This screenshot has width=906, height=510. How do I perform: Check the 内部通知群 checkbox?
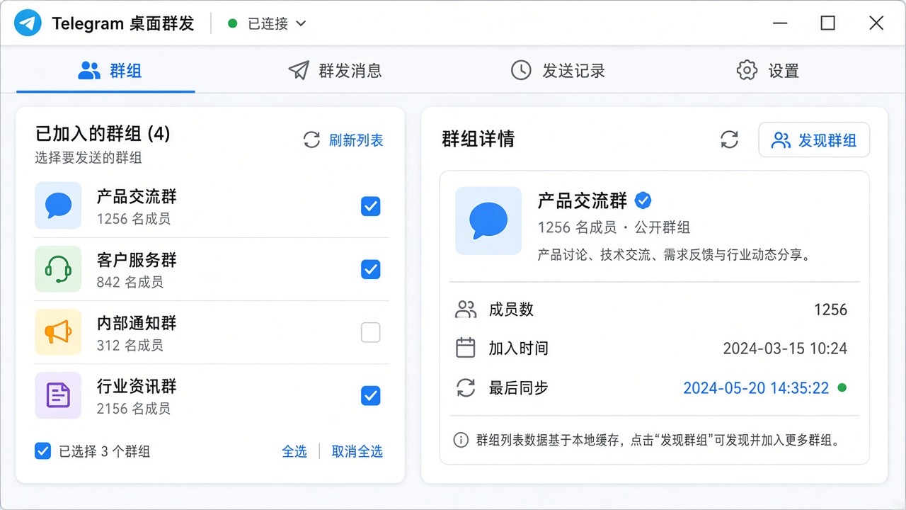pos(371,332)
